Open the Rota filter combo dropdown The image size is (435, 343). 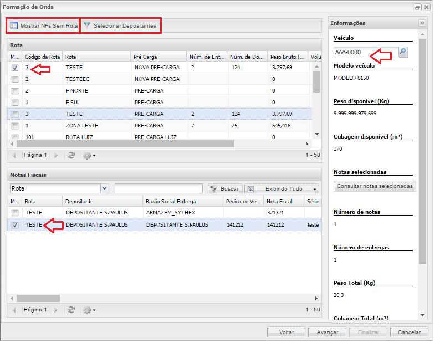[x=105, y=189]
